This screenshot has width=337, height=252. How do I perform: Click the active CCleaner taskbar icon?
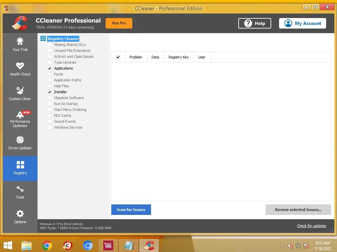[149, 245]
